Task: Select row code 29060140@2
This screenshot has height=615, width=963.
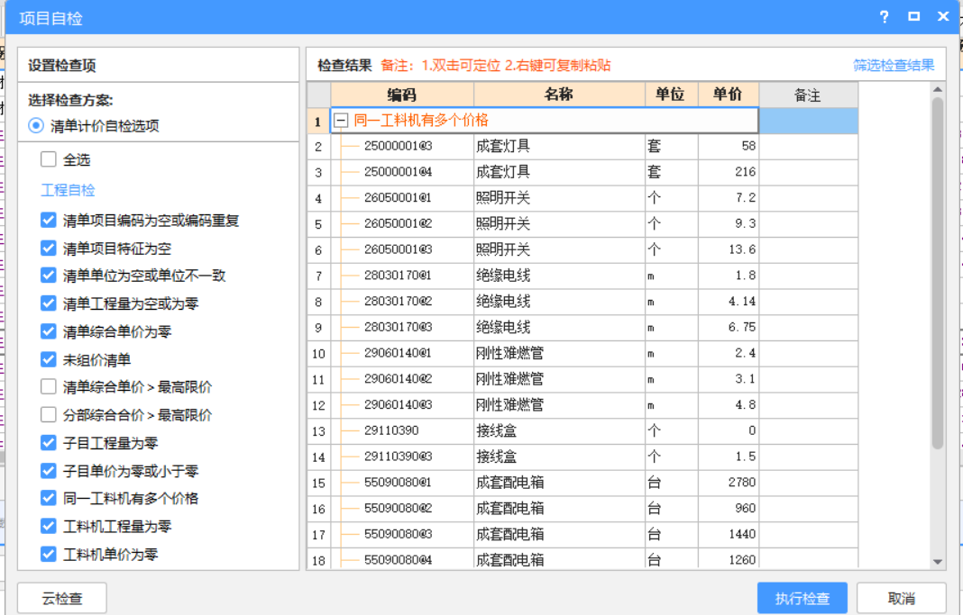Action: click(x=398, y=378)
